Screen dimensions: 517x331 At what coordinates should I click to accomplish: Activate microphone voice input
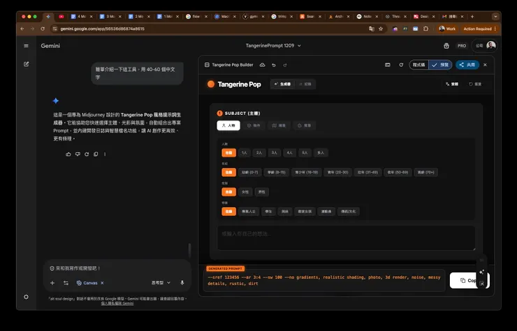[x=182, y=283]
